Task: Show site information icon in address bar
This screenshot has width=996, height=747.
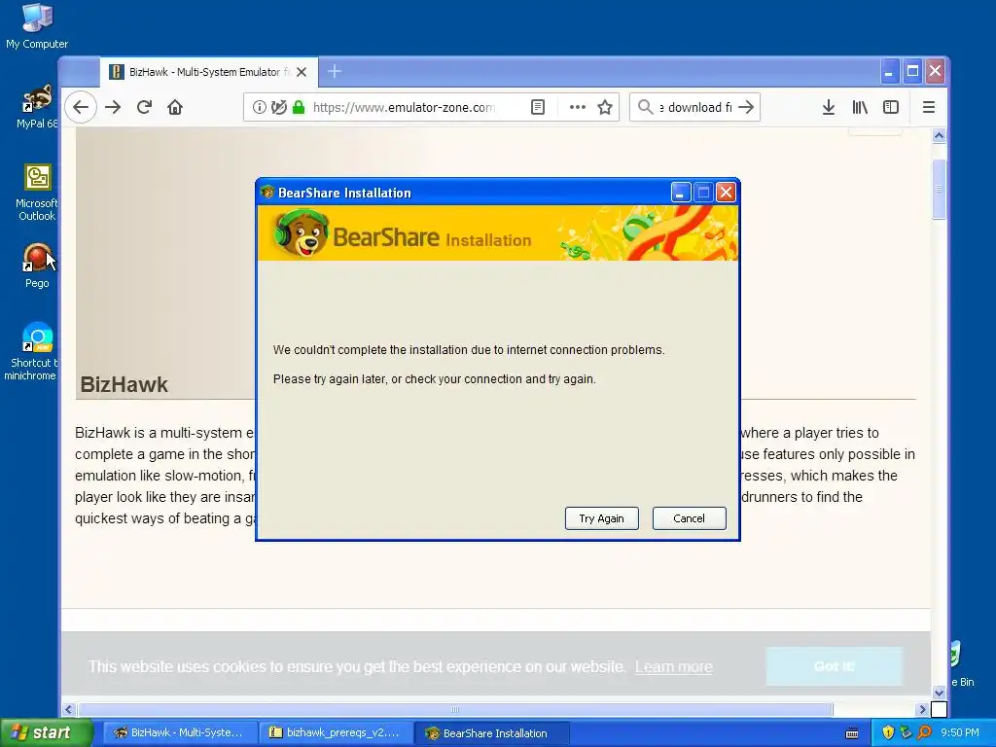Action: (x=259, y=107)
